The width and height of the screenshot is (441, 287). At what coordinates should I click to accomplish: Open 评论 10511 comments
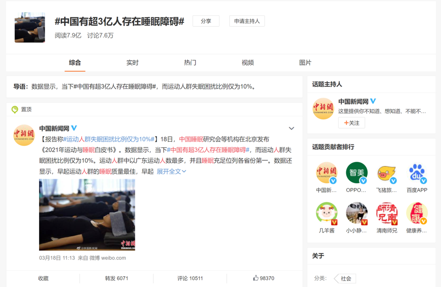[190, 278]
